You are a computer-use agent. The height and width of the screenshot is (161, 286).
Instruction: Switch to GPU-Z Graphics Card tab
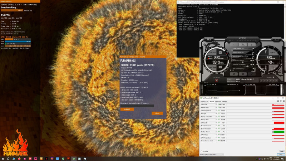point(204,102)
